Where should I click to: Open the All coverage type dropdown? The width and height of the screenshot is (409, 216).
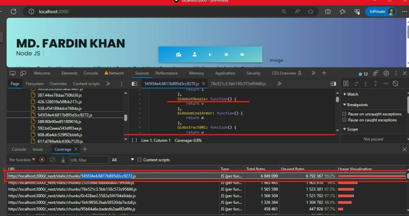click(122, 160)
